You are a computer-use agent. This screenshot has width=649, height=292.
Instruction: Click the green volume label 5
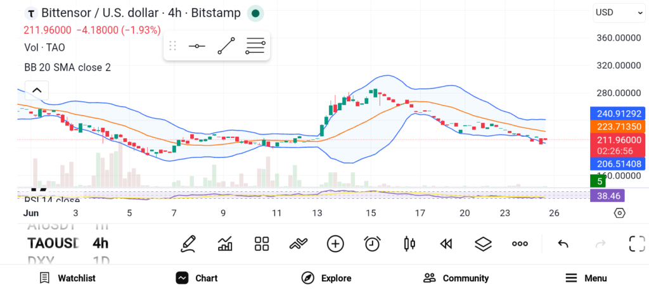(x=598, y=181)
